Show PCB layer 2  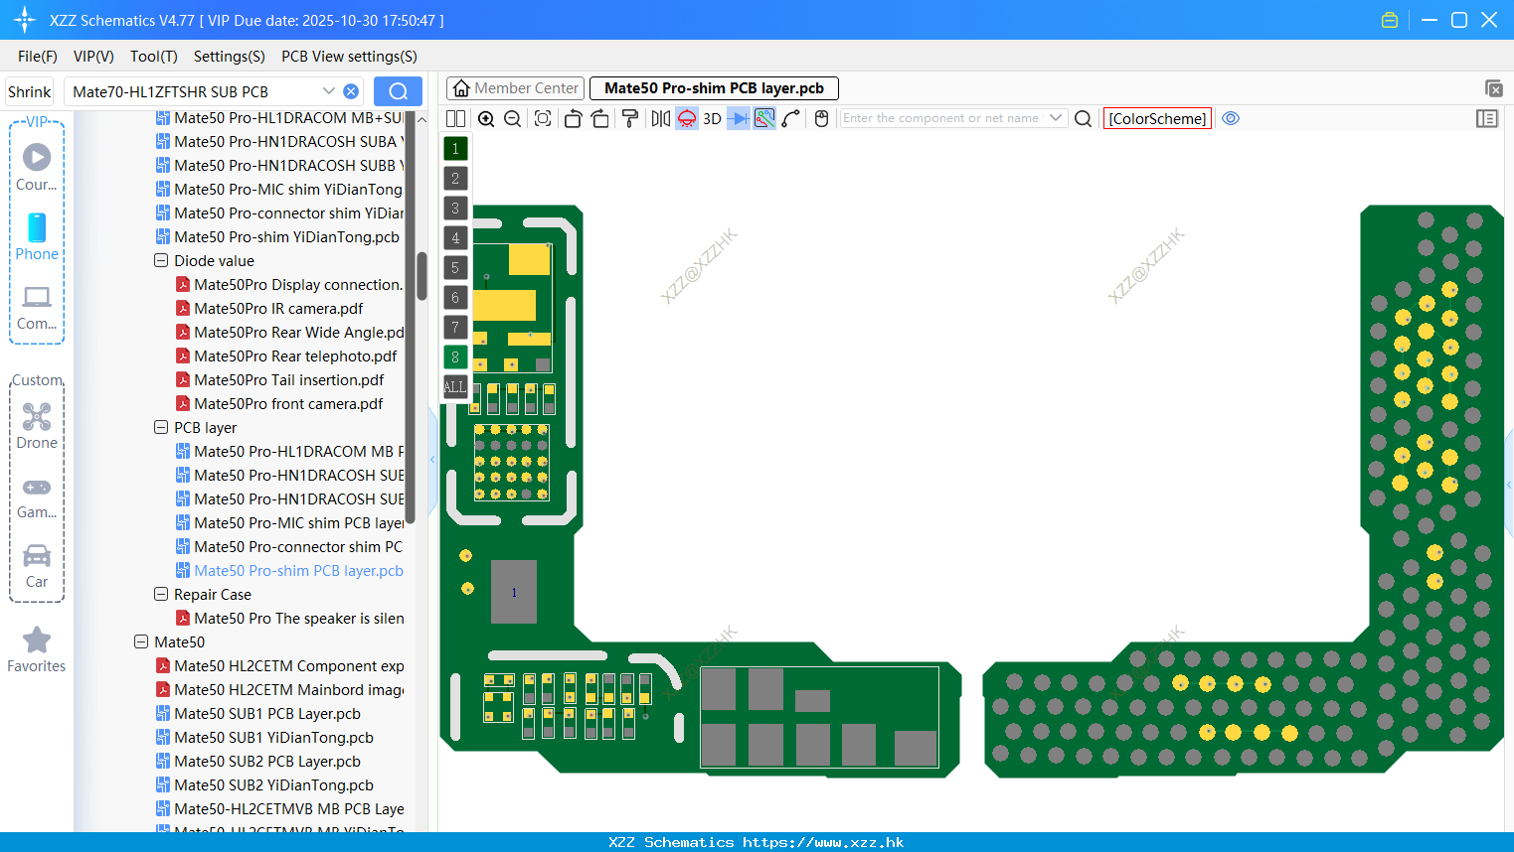click(x=455, y=178)
